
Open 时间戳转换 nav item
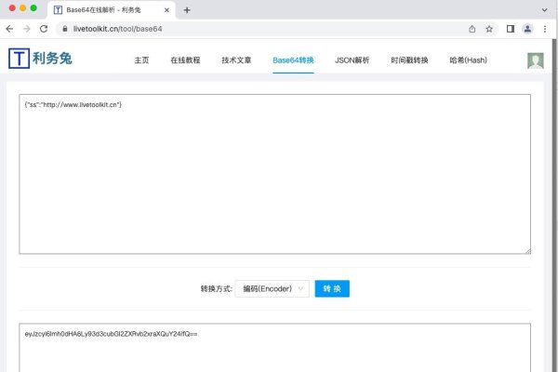coord(409,60)
